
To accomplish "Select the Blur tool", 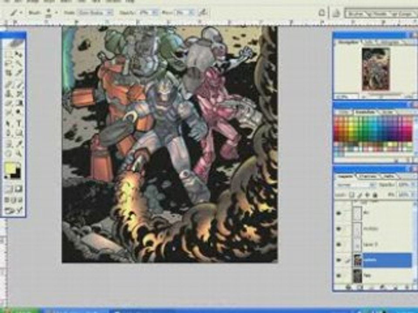I will click(x=9, y=112).
